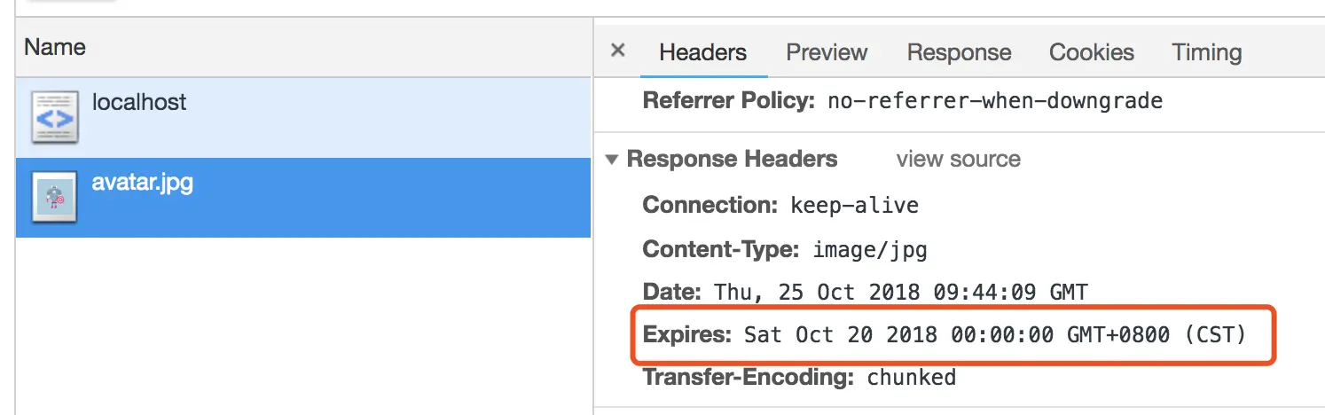Open the Preview tab

click(827, 52)
